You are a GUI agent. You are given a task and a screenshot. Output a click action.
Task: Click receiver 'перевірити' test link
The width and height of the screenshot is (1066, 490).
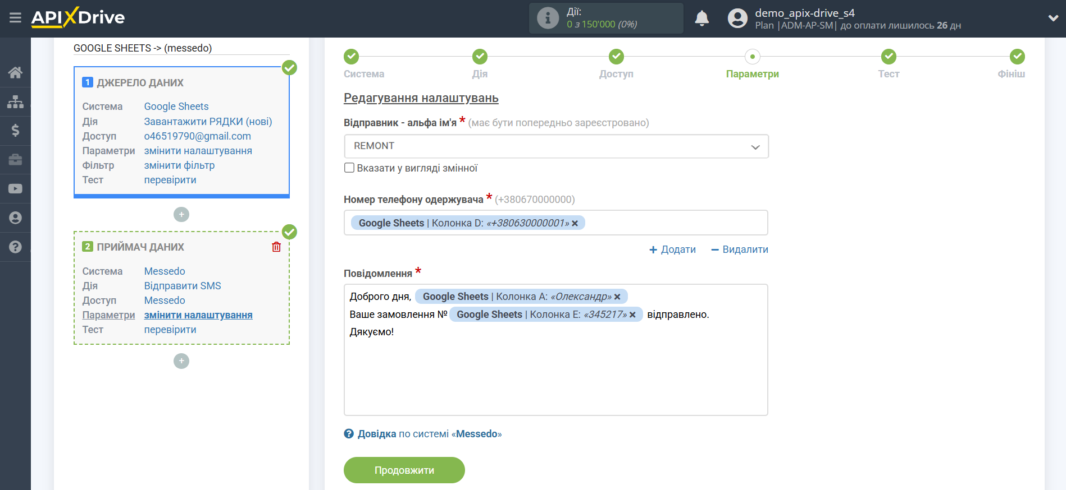pos(170,330)
